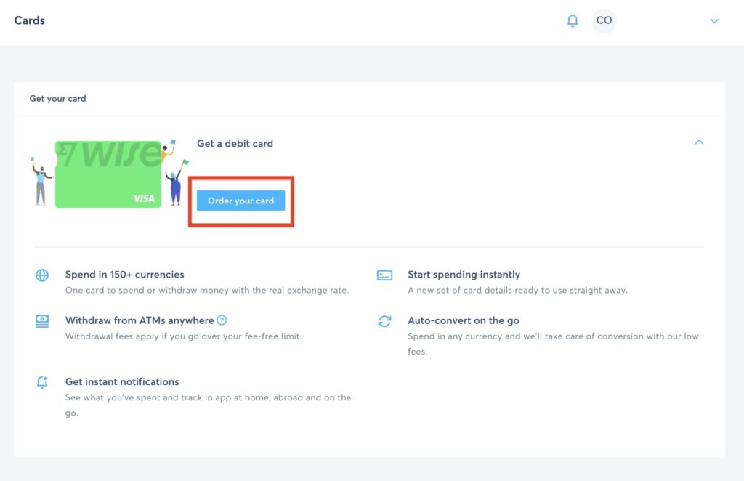744x481 pixels.
Task: Click the card icon beside Start spending instantly
Action: (x=384, y=275)
